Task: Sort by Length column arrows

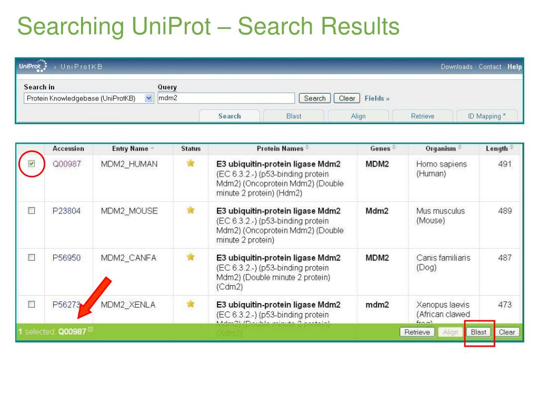Action: click(x=512, y=147)
